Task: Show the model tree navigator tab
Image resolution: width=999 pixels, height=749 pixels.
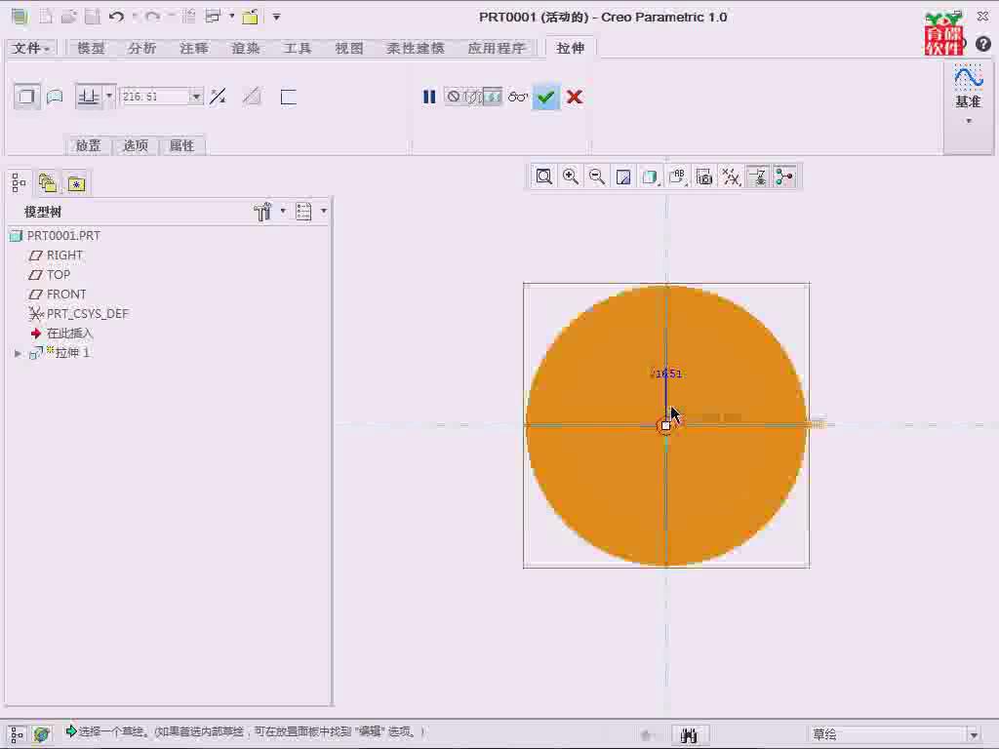Action: (19, 183)
